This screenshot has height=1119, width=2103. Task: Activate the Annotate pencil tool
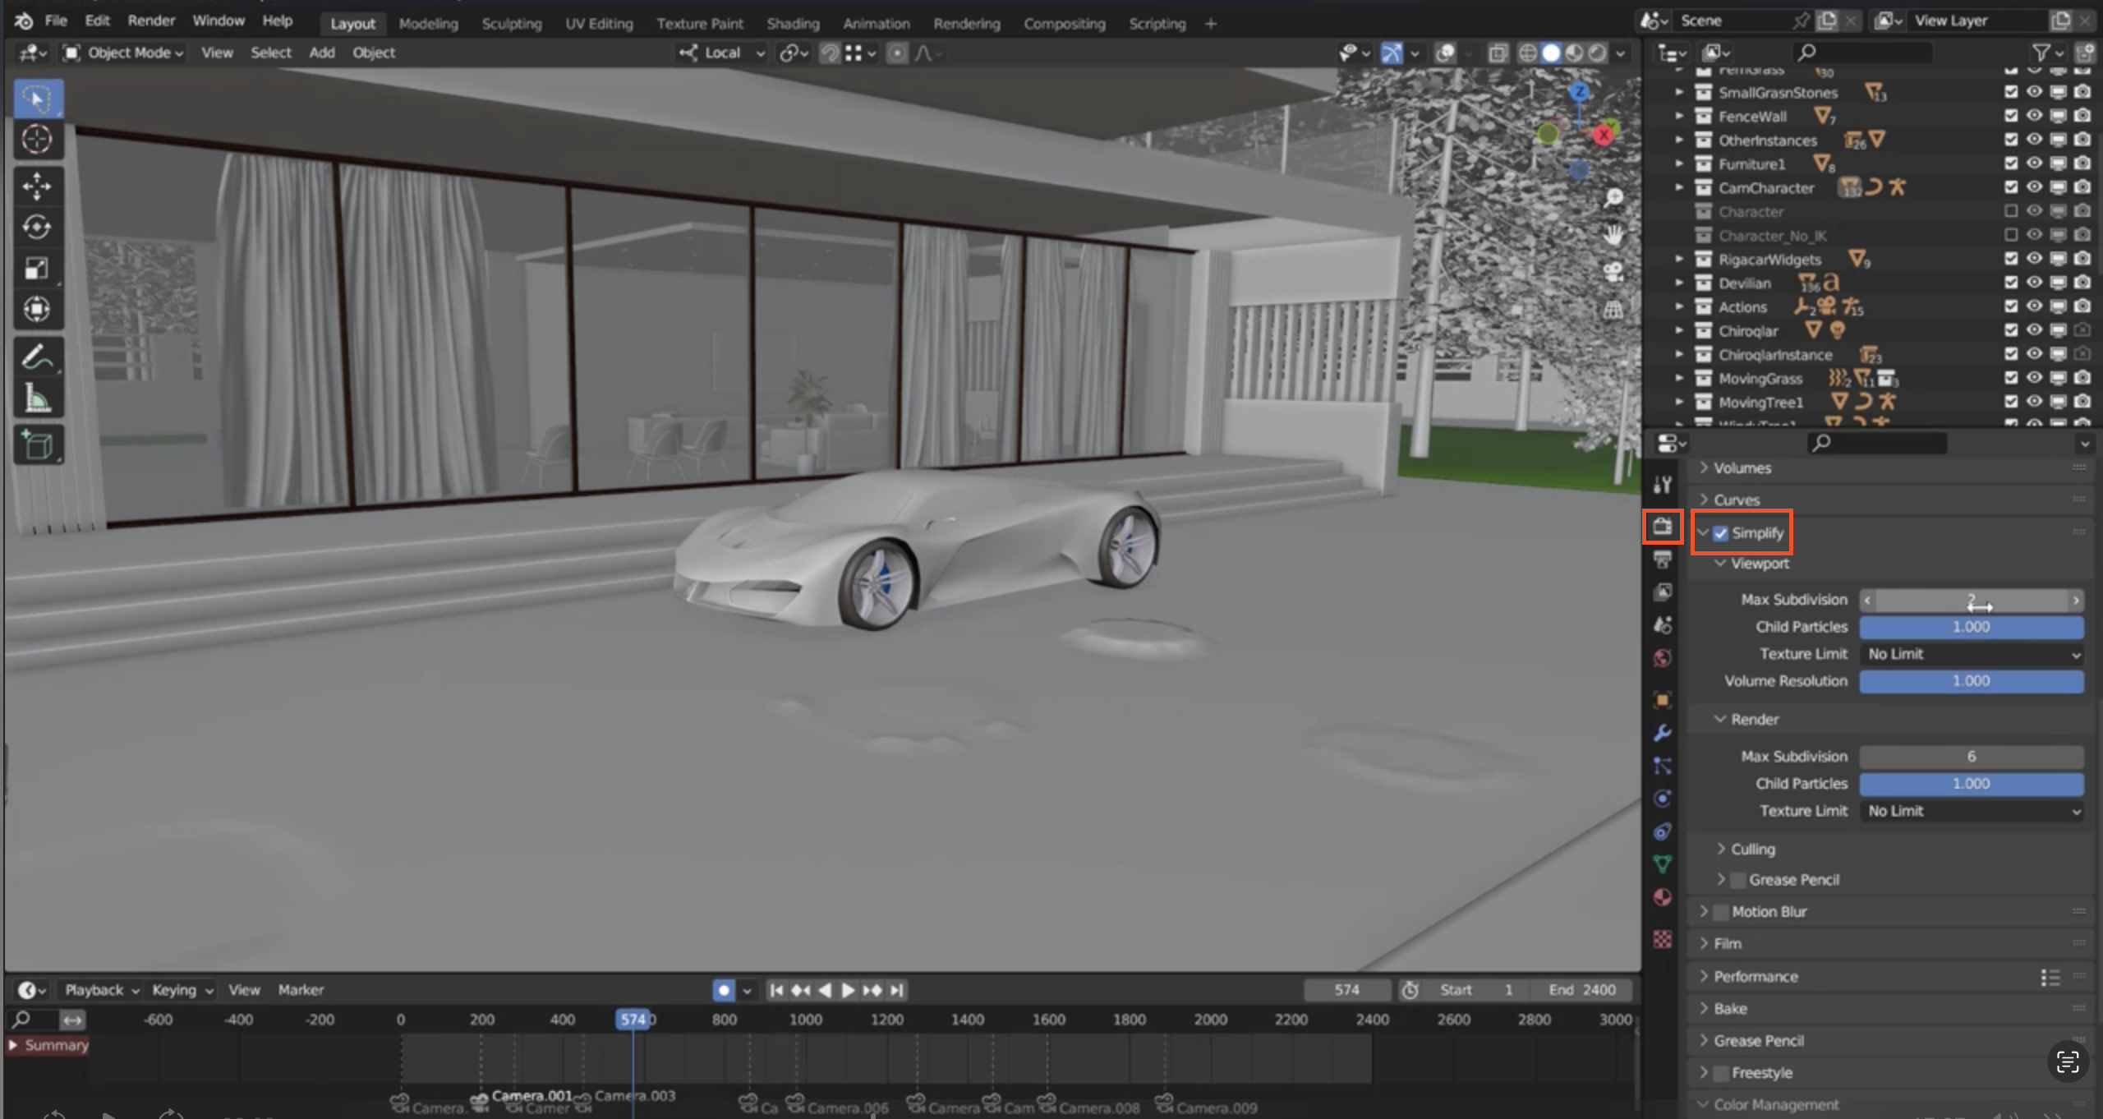(36, 358)
